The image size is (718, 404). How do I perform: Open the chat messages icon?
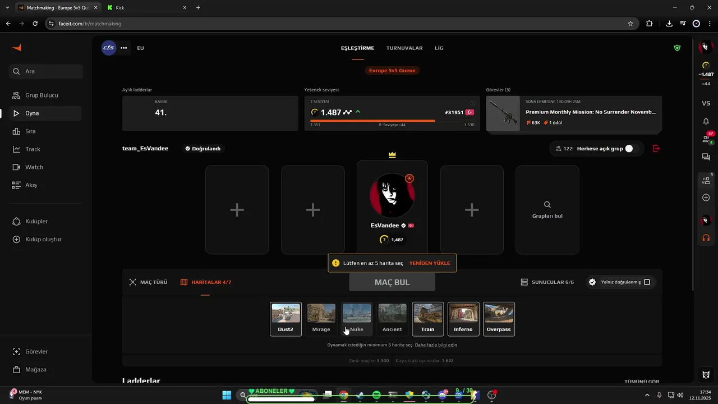[706, 157]
